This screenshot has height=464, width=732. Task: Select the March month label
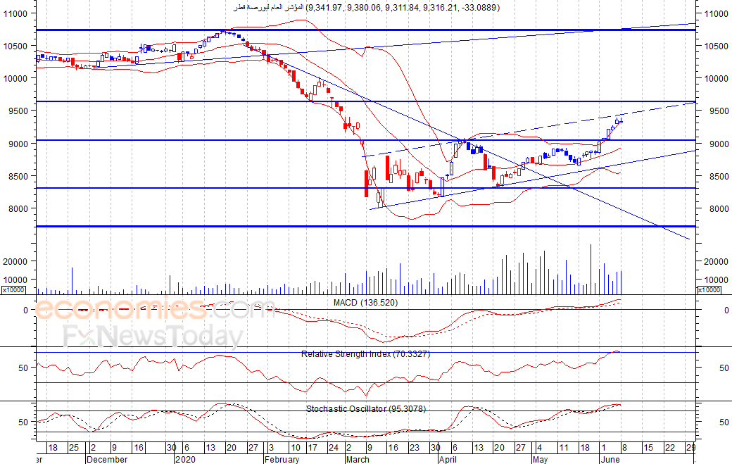(358, 459)
